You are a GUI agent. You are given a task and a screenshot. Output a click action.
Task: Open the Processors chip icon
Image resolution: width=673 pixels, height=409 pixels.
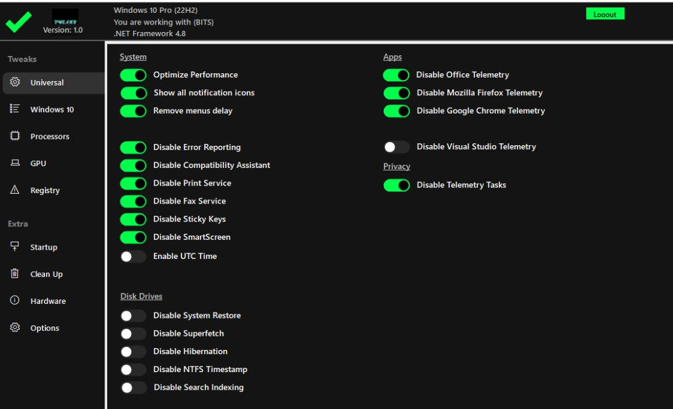(15, 136)
